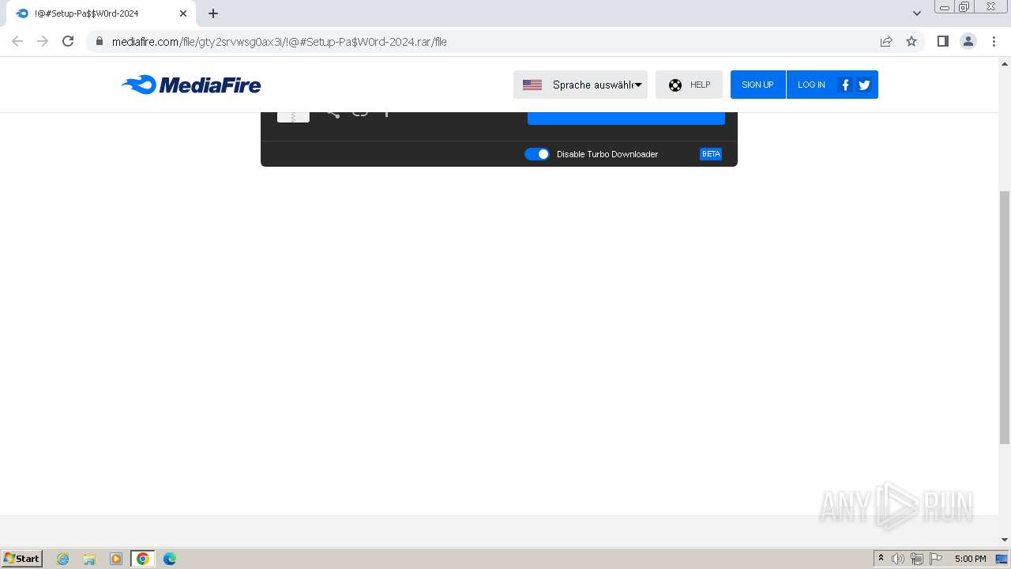Click the volume speaker tray icon
The width and height of the screenshot is (1011, 569).
click(898, 559)
